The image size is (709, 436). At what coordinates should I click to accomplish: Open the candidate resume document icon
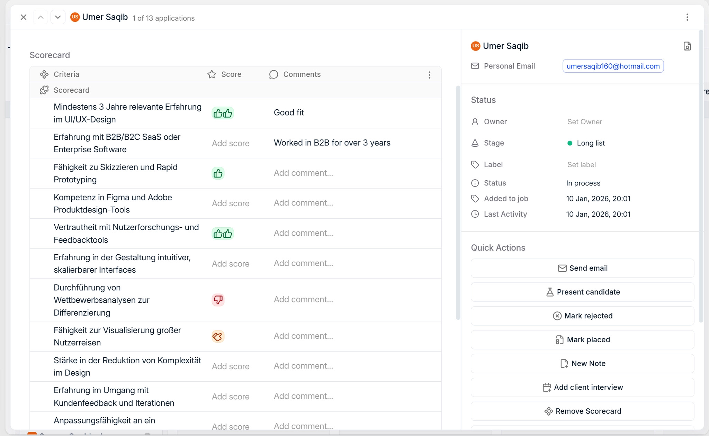[687, 46]
